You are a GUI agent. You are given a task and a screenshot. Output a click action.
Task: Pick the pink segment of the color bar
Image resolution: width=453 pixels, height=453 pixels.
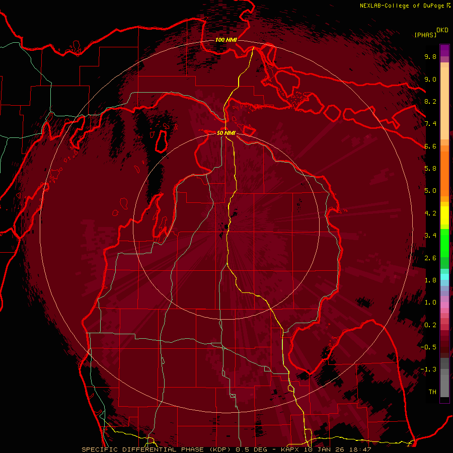click(x=444, y=306)
